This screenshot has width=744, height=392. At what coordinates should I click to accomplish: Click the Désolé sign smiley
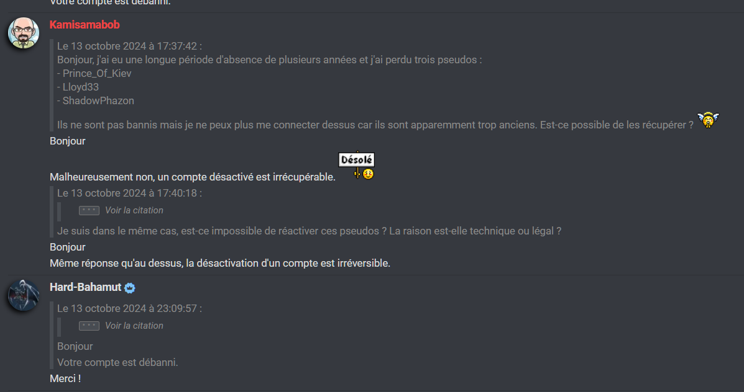tap(357, 165)
